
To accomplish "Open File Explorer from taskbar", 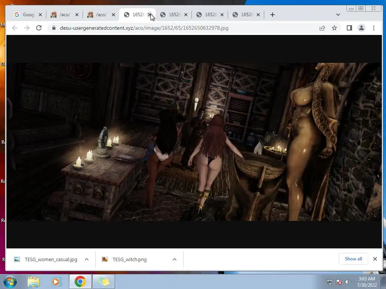I will [34, 281].
